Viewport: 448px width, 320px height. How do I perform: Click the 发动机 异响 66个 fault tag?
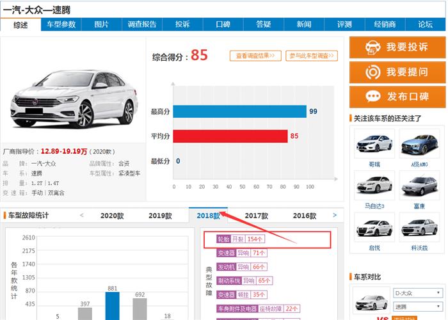click(x=242, y=267)
